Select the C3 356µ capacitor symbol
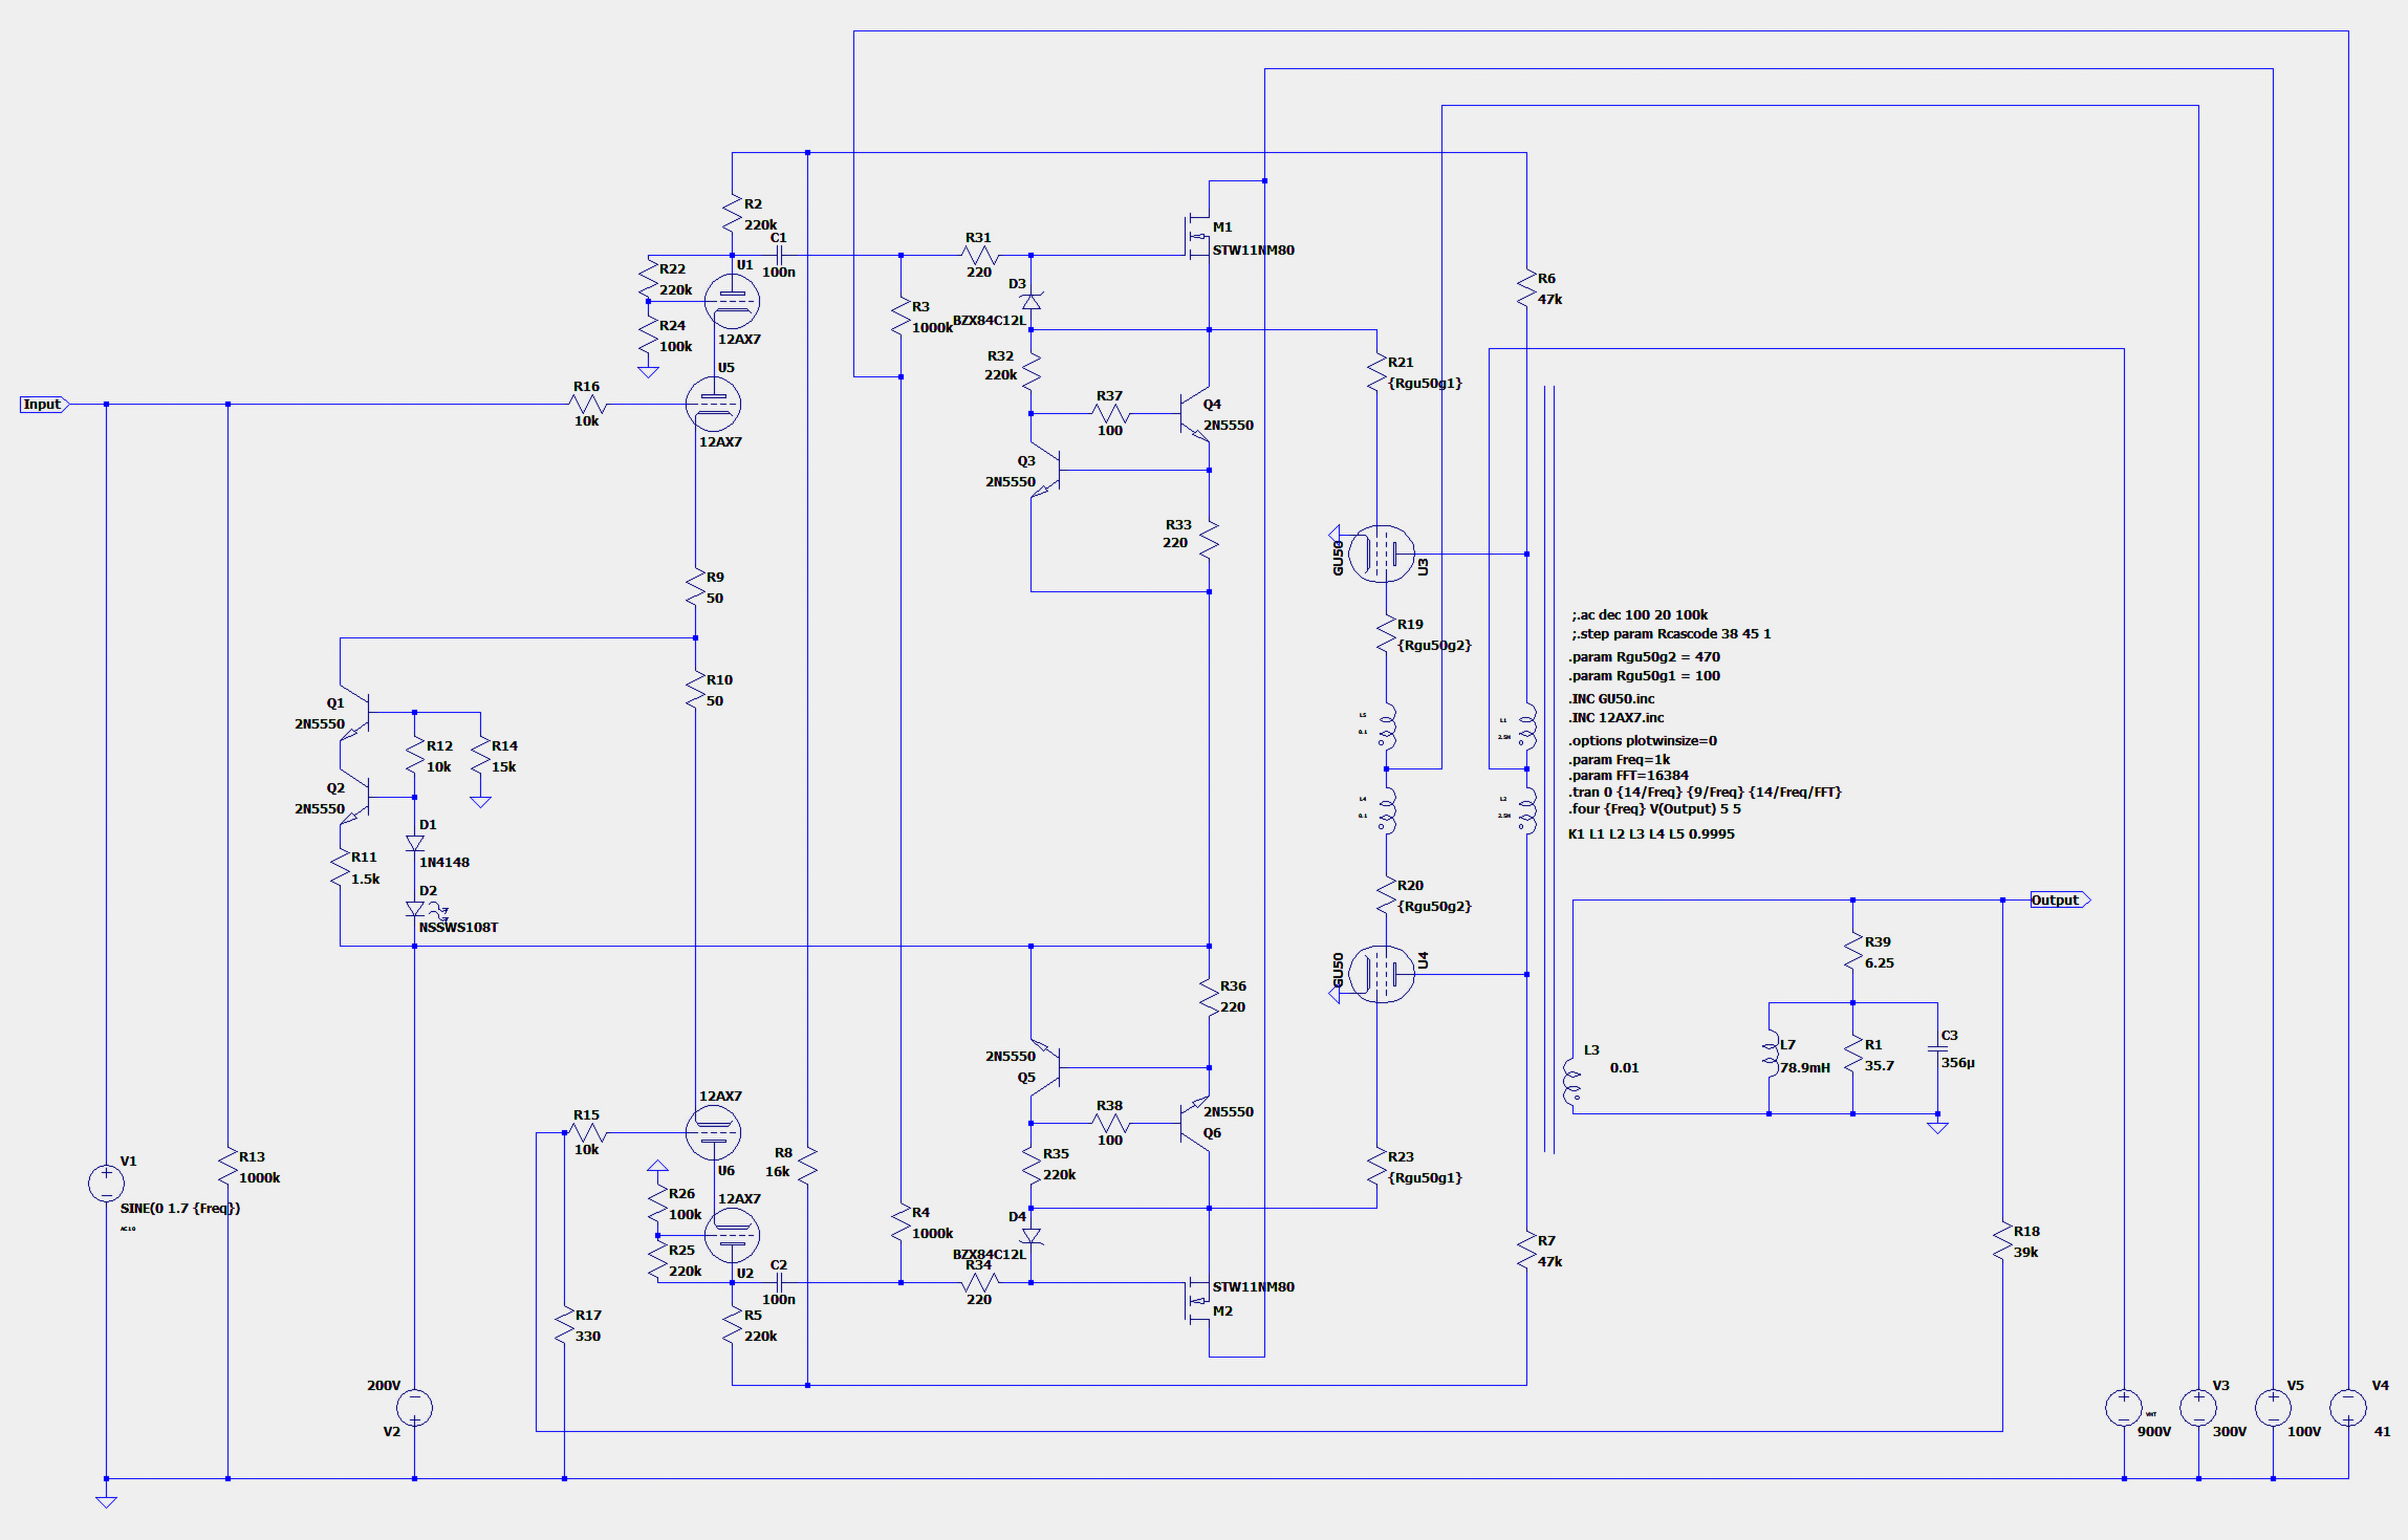This screenshot has height=1540, width=2408. (x=1937, y=1049)
